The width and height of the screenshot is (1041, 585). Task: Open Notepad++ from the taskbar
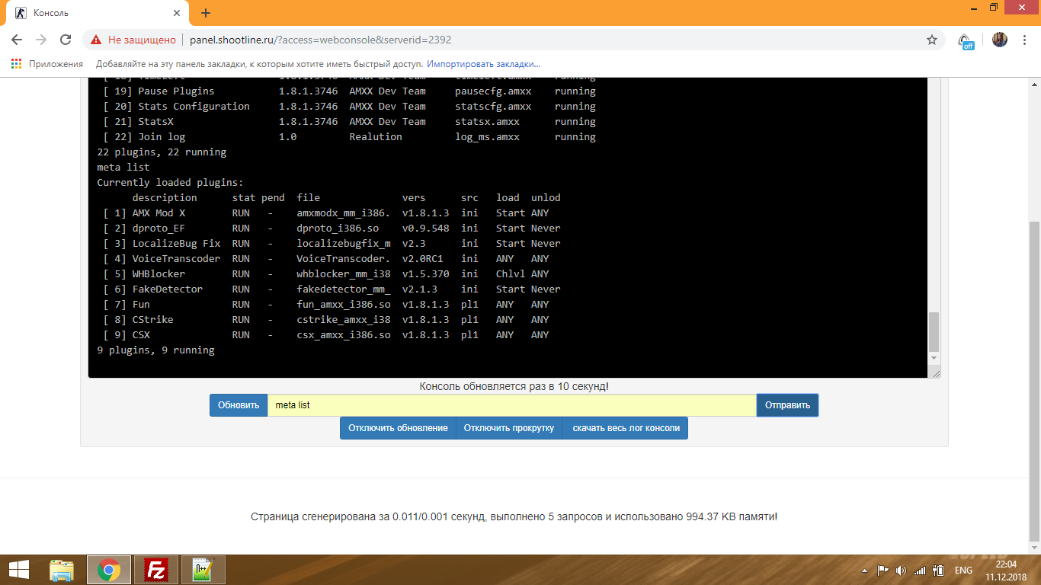203,570
